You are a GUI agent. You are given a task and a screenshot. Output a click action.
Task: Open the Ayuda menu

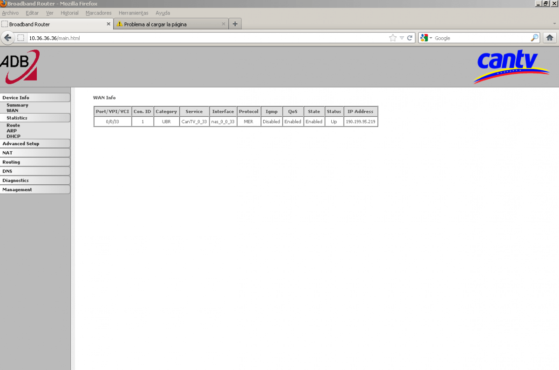pos(163,13)
